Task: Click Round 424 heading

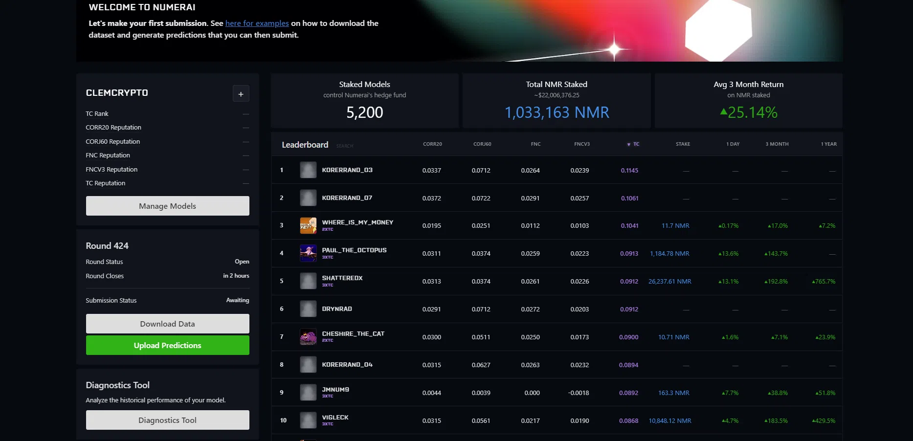Action: (107, 245)
